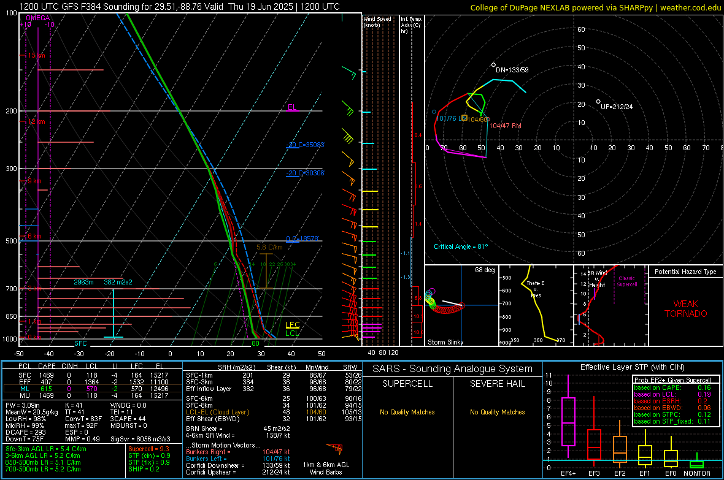Click the 'Eff Shear (EBWD)' row label
The width and height of the screenshot is (724, 480).
coord(213,419)
